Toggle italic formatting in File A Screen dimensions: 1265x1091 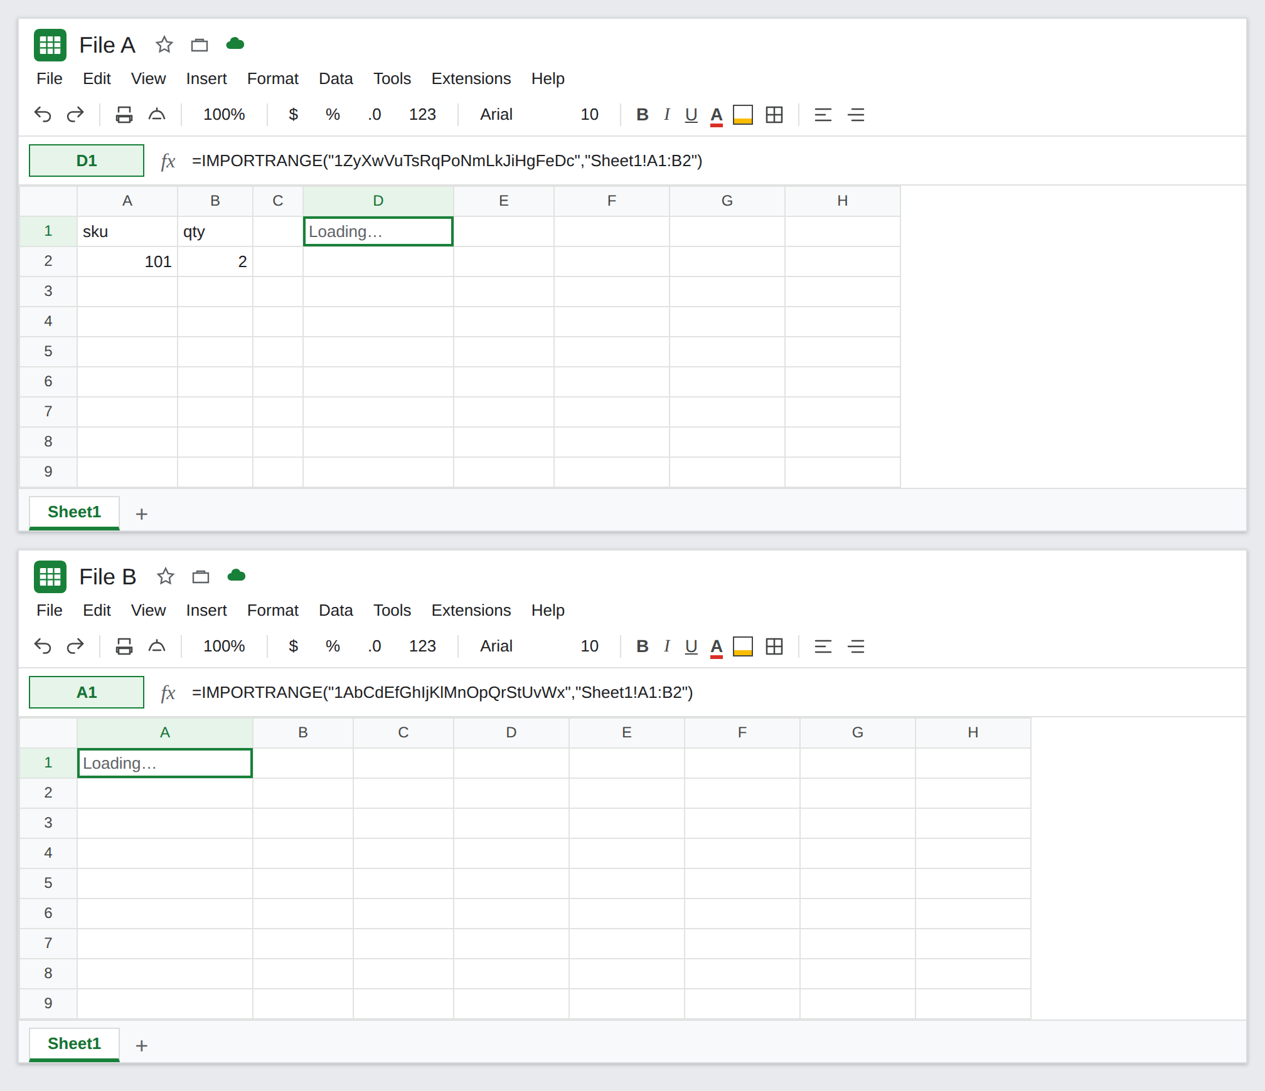tap(667, 115)
